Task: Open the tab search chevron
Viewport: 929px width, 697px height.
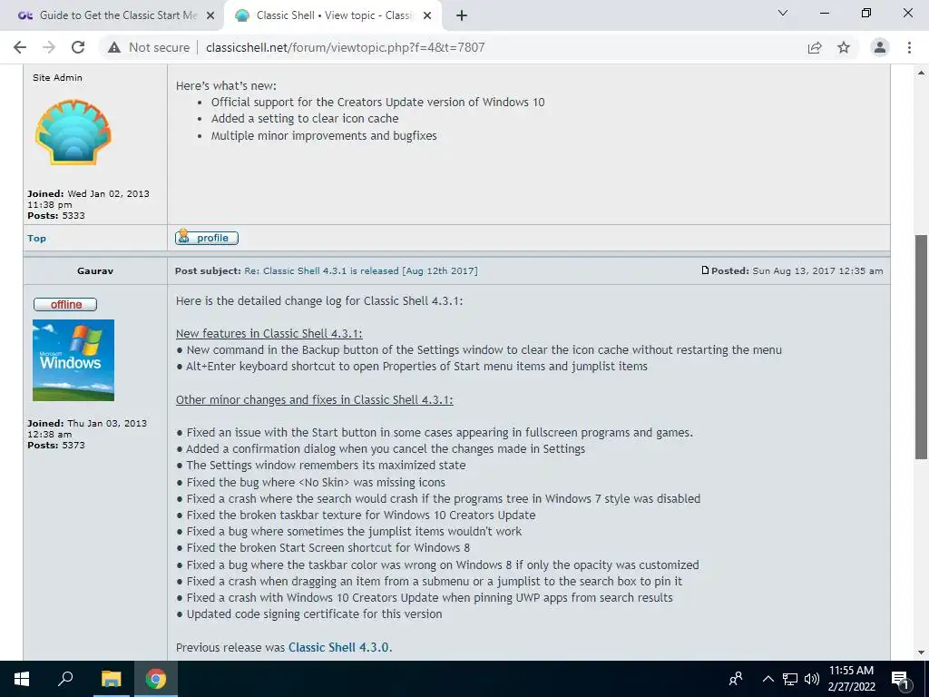Action: click(783, 13)
